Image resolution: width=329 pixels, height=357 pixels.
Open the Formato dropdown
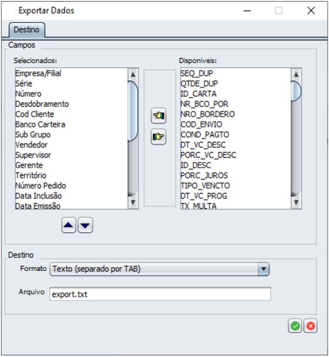(159, 269)
